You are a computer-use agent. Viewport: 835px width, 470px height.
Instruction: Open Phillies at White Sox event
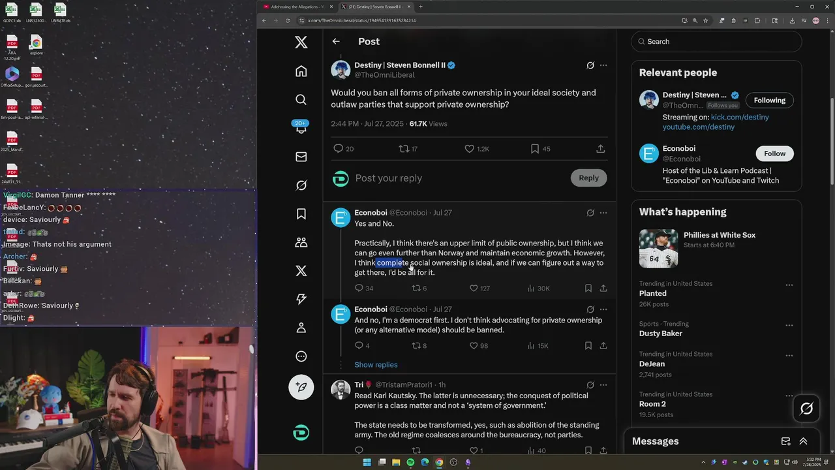click(716, 249)
